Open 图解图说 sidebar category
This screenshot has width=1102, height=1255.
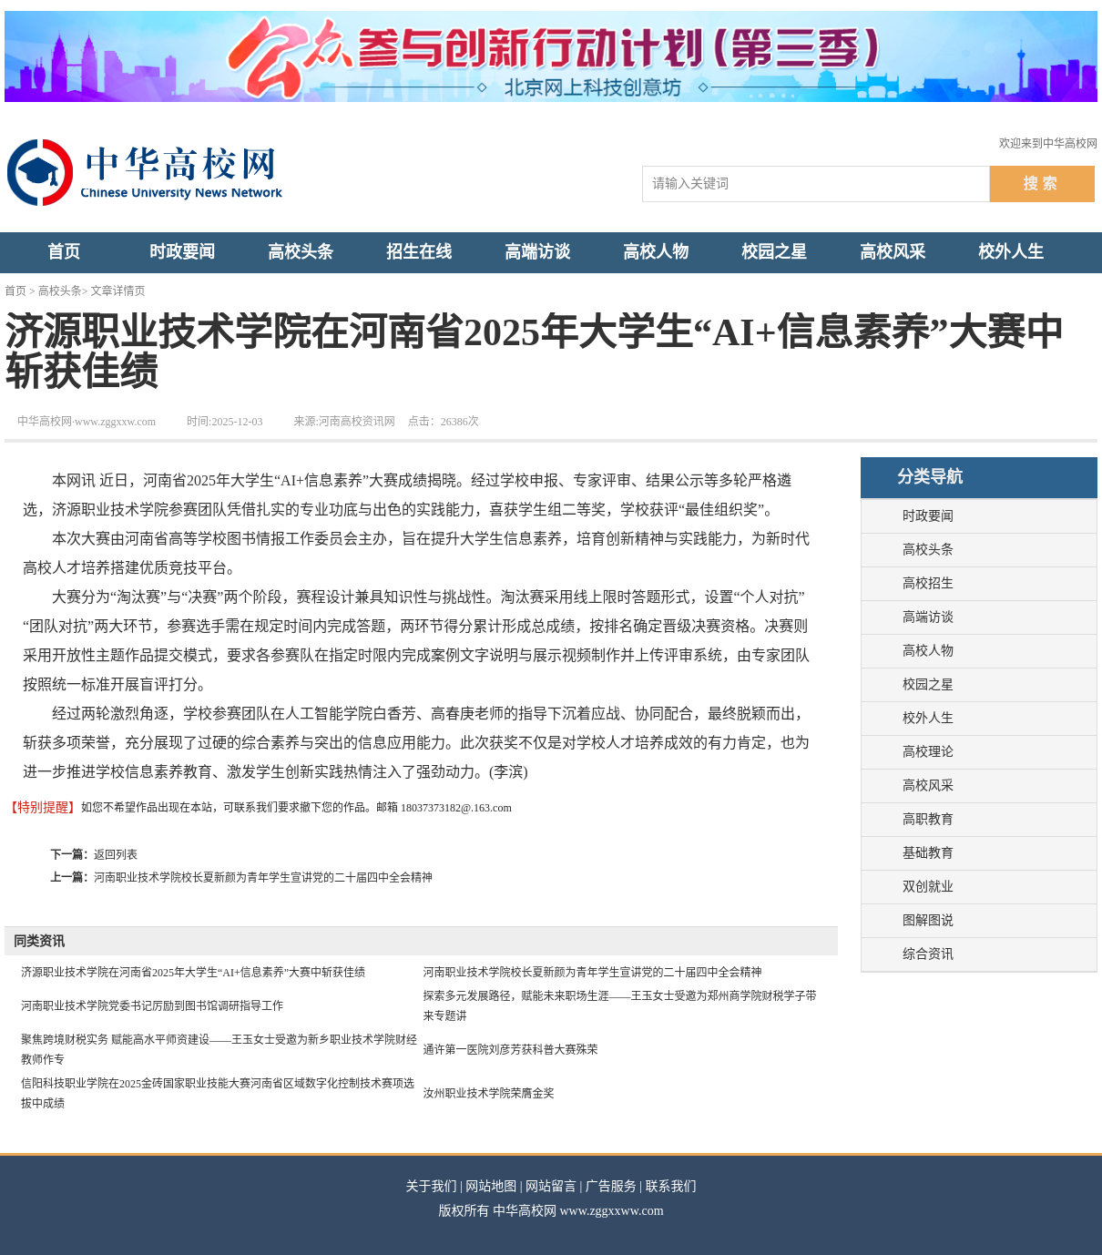(928, 921)
